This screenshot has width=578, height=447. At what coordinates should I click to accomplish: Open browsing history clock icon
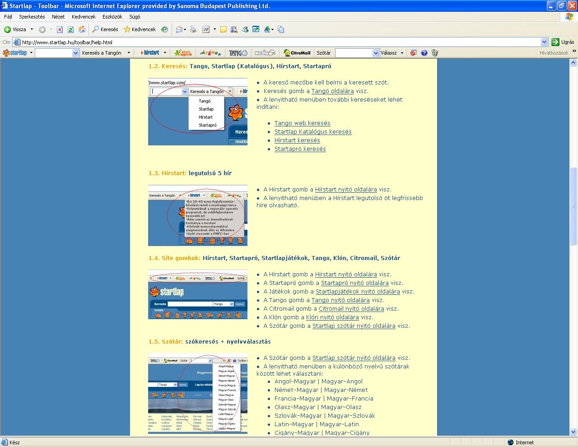coord(165,29)
